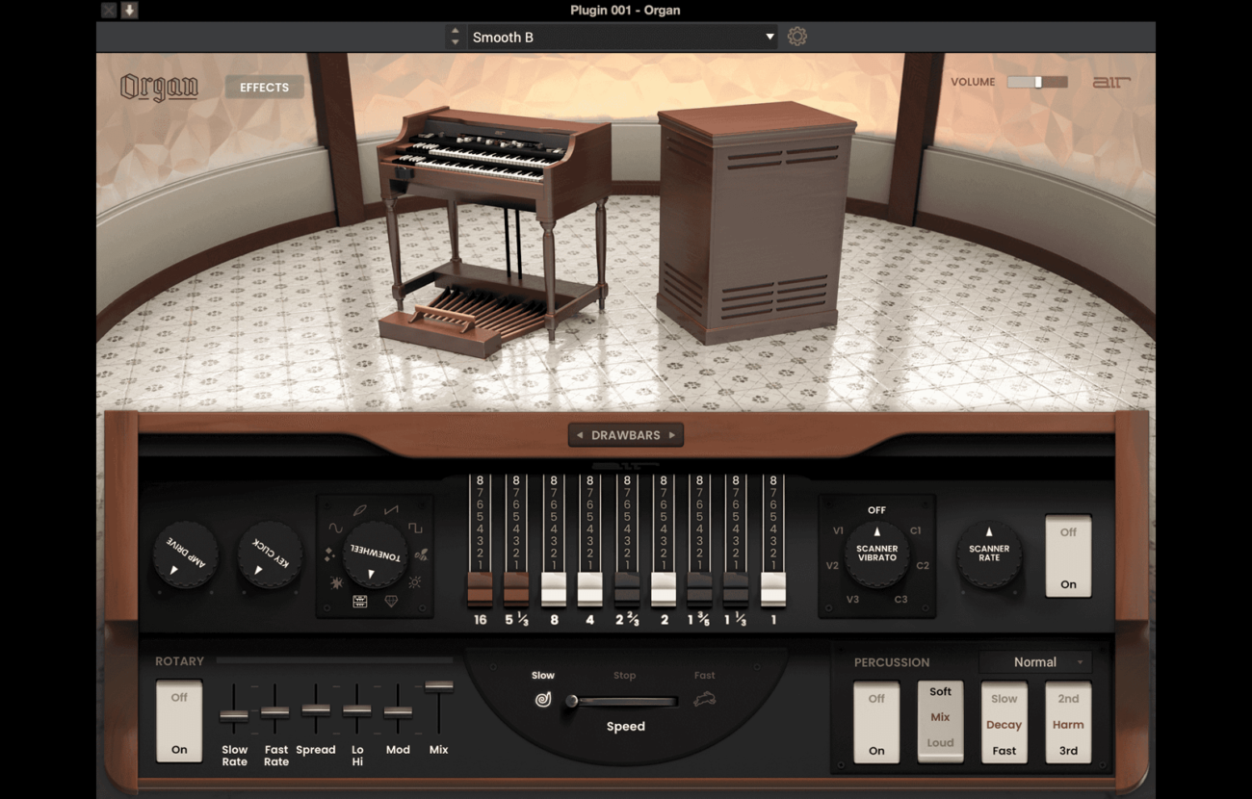Click the Slow Rate fader
1252x799 pixels.
coord(234,714)
